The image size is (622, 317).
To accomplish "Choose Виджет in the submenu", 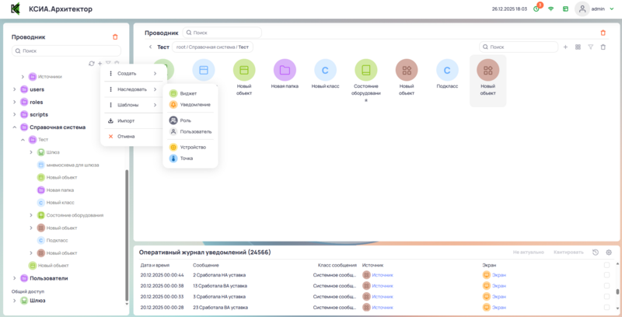I will tap(188, 93).
